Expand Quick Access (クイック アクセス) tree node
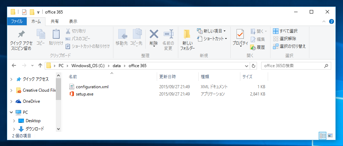Viewport: 343px width, 146px height. pyautogui.click(x=11, y=79)
